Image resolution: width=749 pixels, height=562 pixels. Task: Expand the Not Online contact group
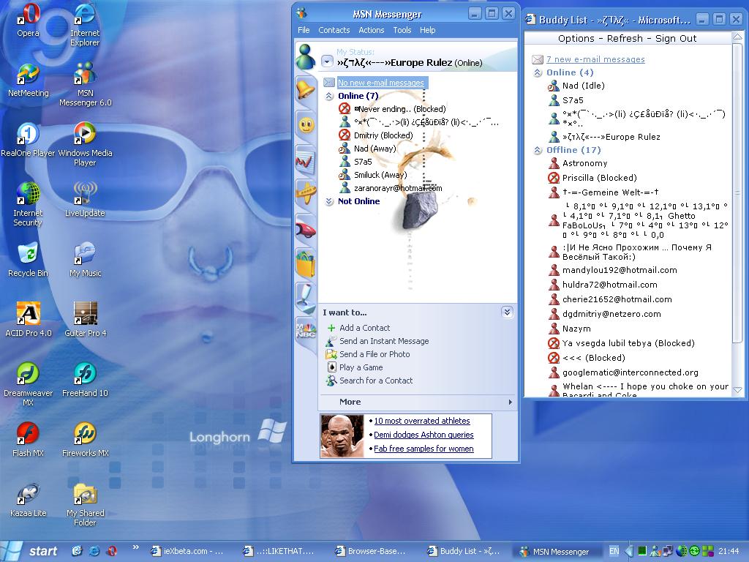pyautogui.click(x=329, y=201)
